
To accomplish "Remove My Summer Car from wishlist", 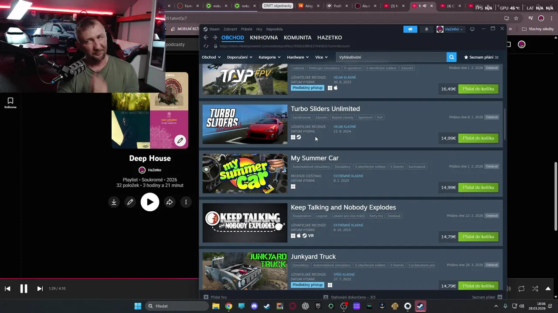I will pos(492,166).
